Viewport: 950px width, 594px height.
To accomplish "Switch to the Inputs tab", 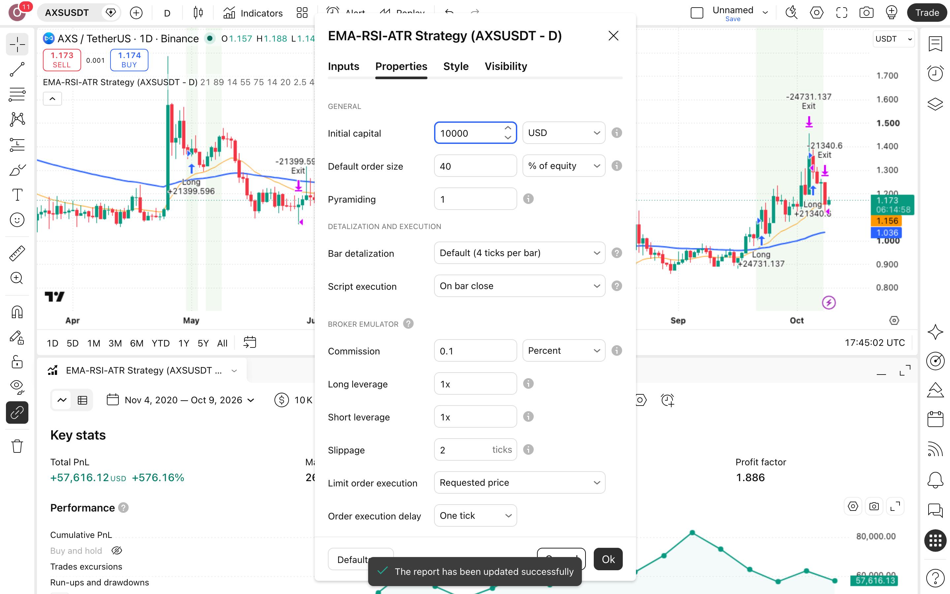I will coord(343,66).
